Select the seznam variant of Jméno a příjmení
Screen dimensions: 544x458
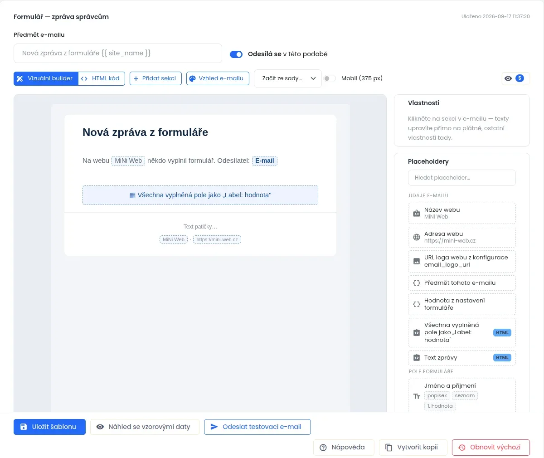pyautogui.click(x=465, y=395)
